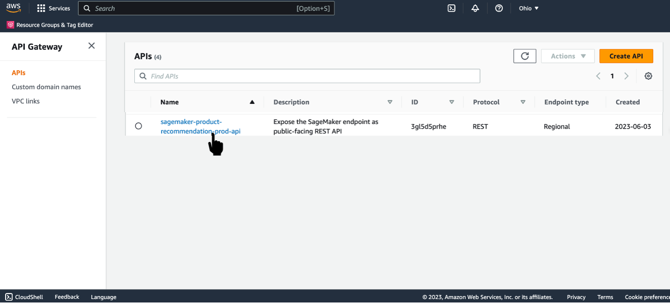Screen dimensions: 670x305
Task: Expand the Ohio region dropdown
Action: point(529,8)
